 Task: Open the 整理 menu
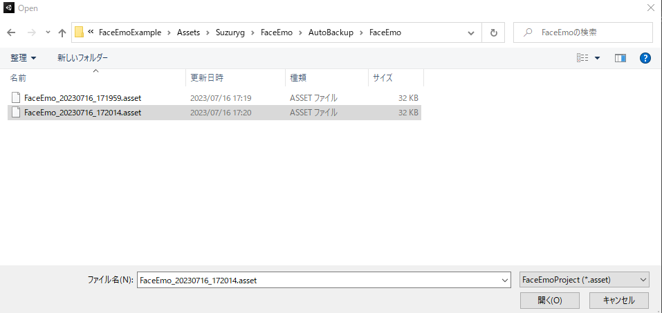click(x=23, y=58)
